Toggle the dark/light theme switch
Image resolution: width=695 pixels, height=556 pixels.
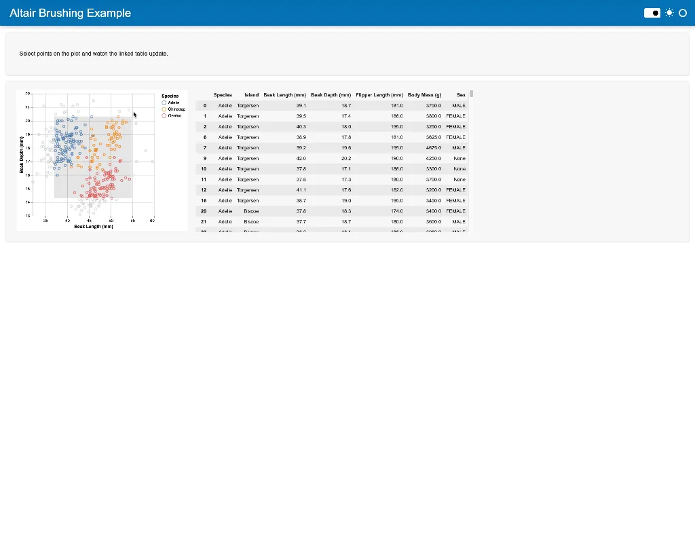tap(652, 13)
